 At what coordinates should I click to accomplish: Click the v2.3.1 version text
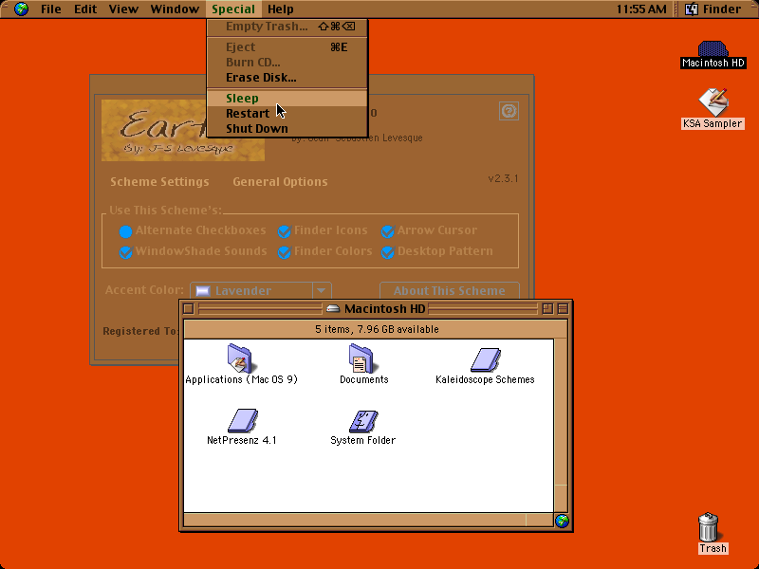tap(503, 178)
